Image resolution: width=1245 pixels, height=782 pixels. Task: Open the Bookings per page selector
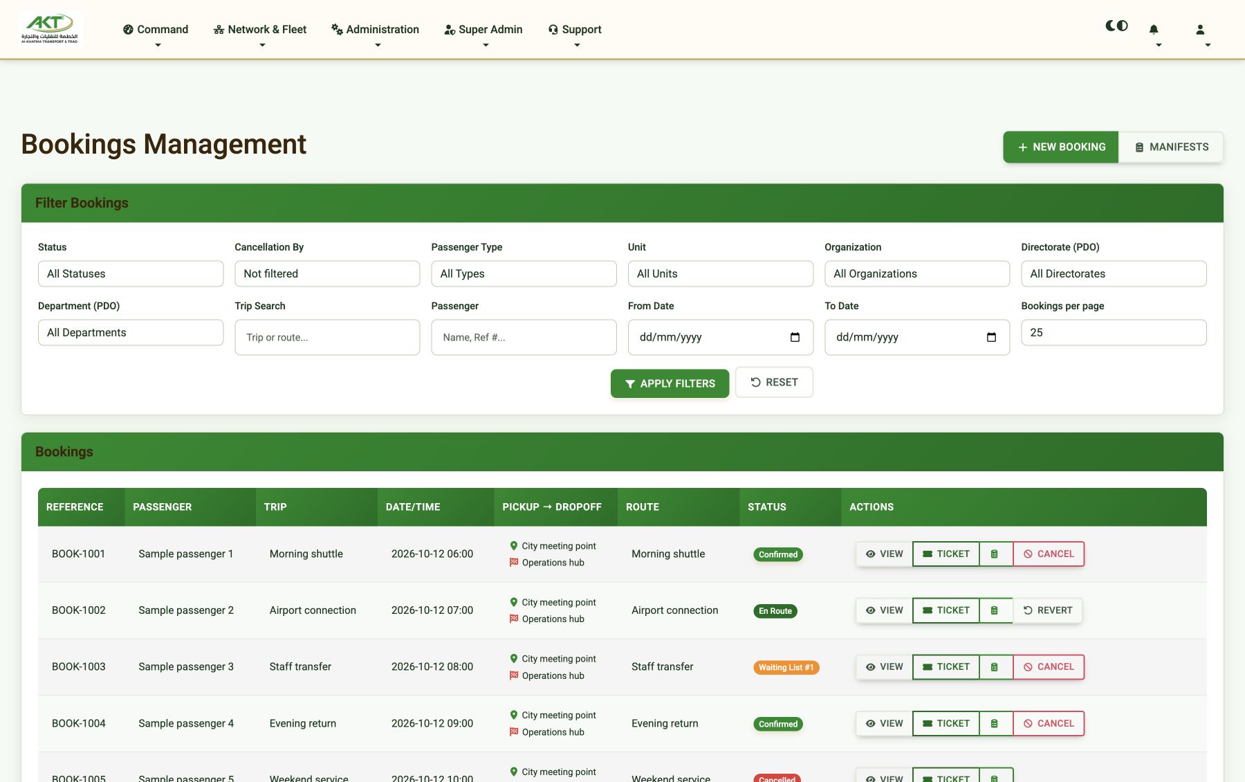coord(1114,333)
